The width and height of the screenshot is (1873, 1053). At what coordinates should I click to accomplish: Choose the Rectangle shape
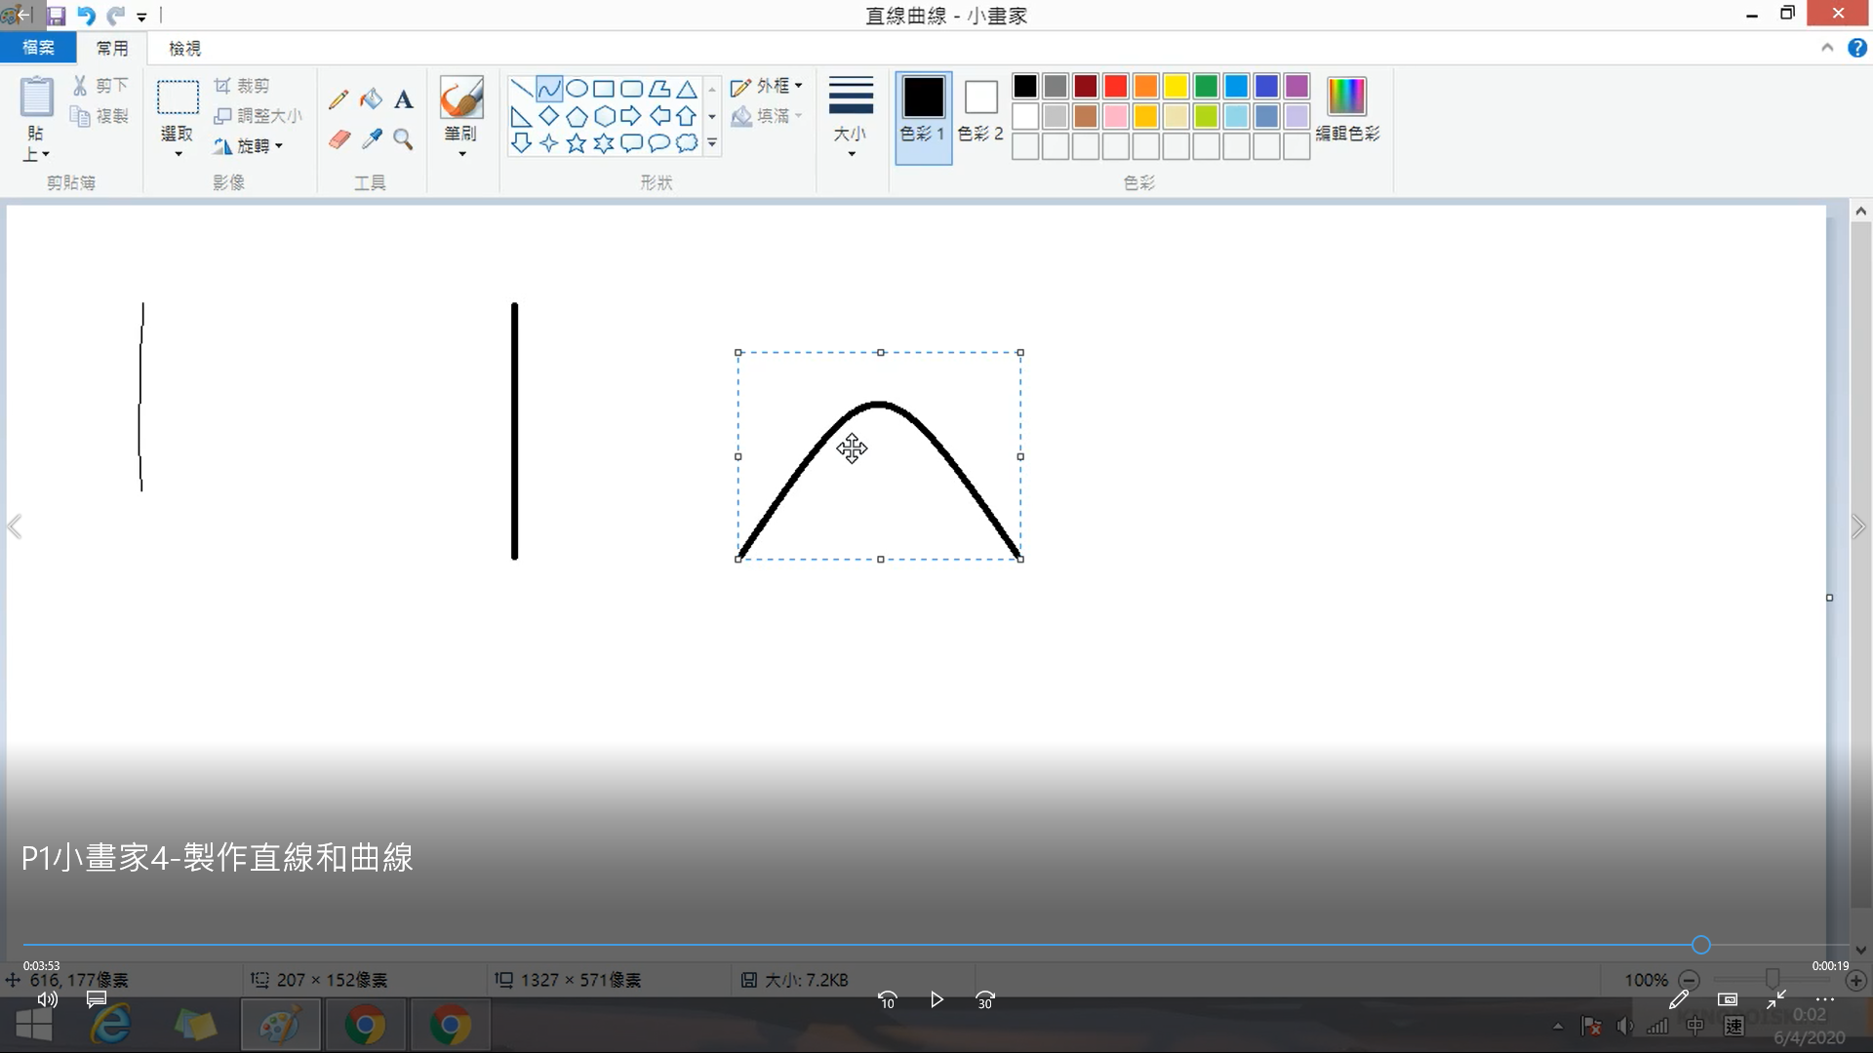(604, 90)
